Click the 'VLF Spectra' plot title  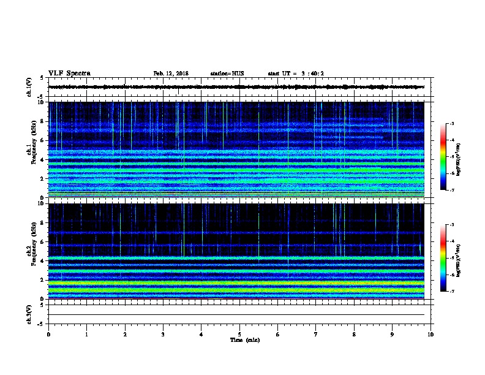click(x=69, y=74)
